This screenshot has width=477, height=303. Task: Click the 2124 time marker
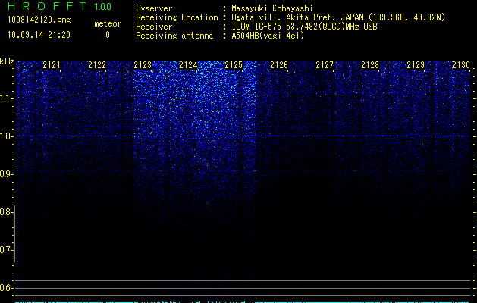coord(188,65)
